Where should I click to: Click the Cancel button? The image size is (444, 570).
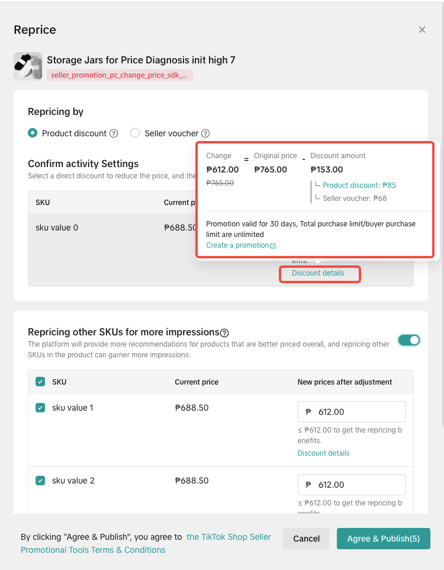pyautogui.click(x=307, y=539)
